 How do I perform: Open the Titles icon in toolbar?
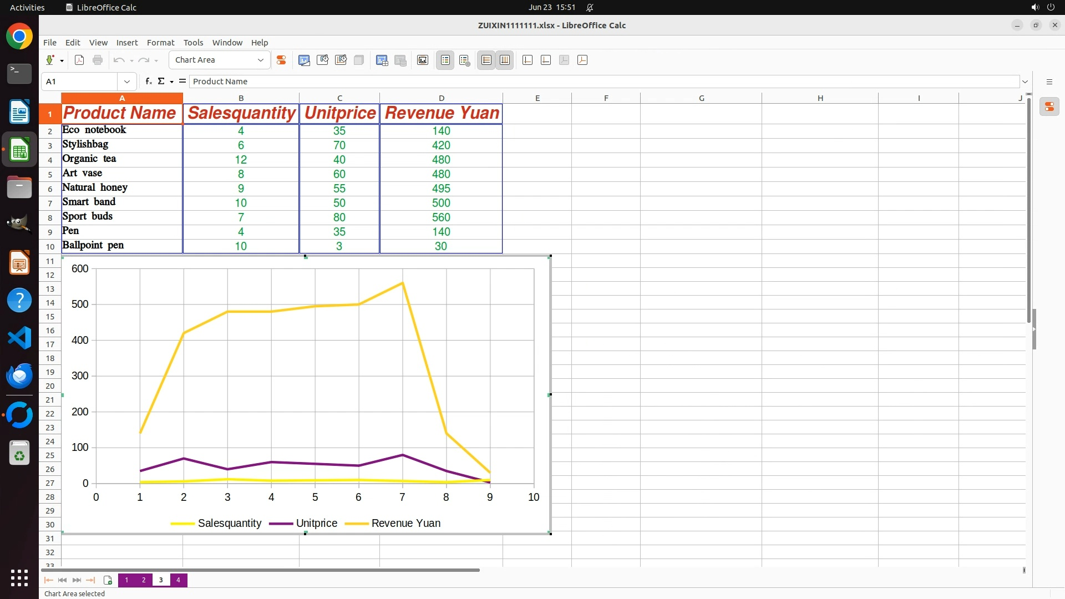pyautogui.click(x=422, y=60)
